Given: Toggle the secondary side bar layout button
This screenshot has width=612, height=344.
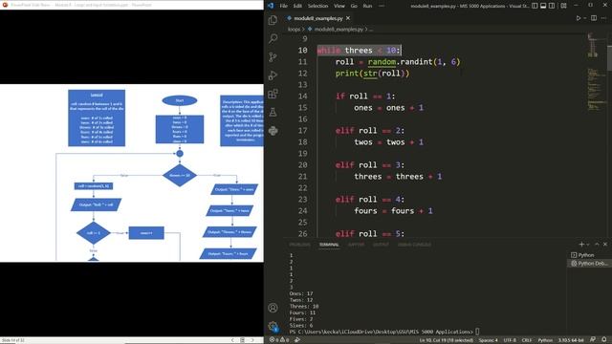Looking at the screenshot, I should [552, 6].
